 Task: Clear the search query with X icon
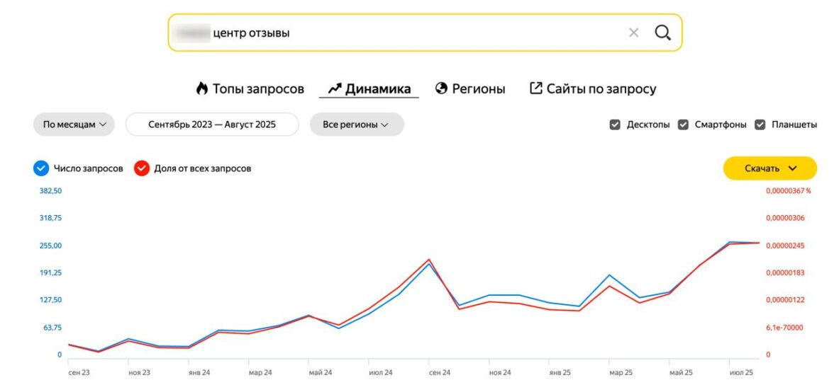pyautogui.click(x=633, y=33)
